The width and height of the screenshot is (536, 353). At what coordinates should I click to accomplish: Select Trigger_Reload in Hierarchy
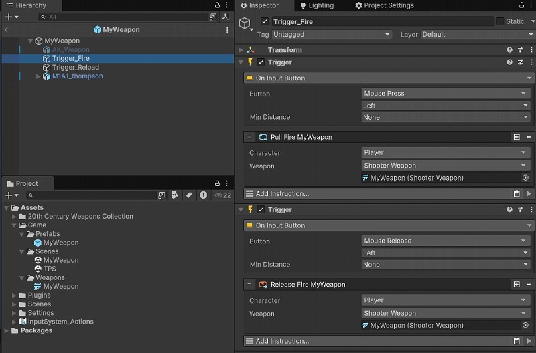(x=76, y=67)
